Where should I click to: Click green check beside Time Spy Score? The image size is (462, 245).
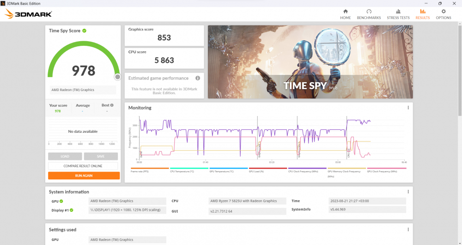(84, 31)
